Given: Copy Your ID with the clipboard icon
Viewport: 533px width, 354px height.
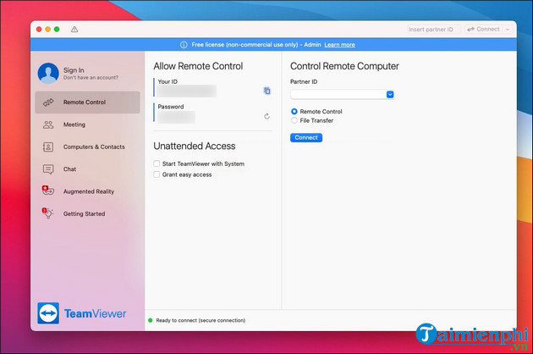Looking at the screenshot, I should (x=267, y=91).
